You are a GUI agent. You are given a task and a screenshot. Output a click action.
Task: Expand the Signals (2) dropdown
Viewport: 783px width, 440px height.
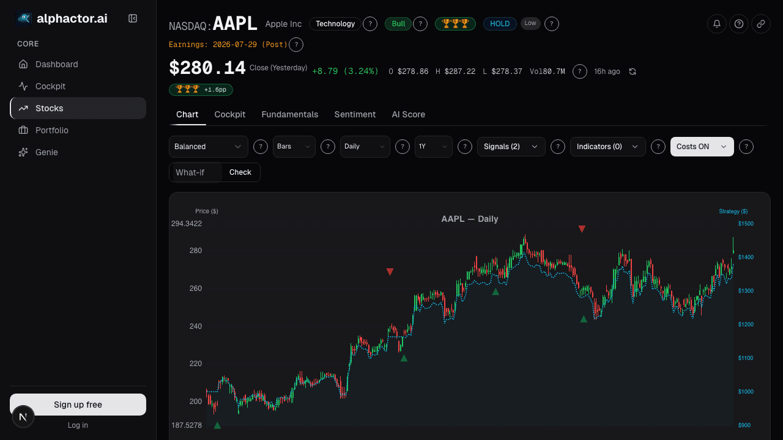pyautogui.click(x=511, y=147)
